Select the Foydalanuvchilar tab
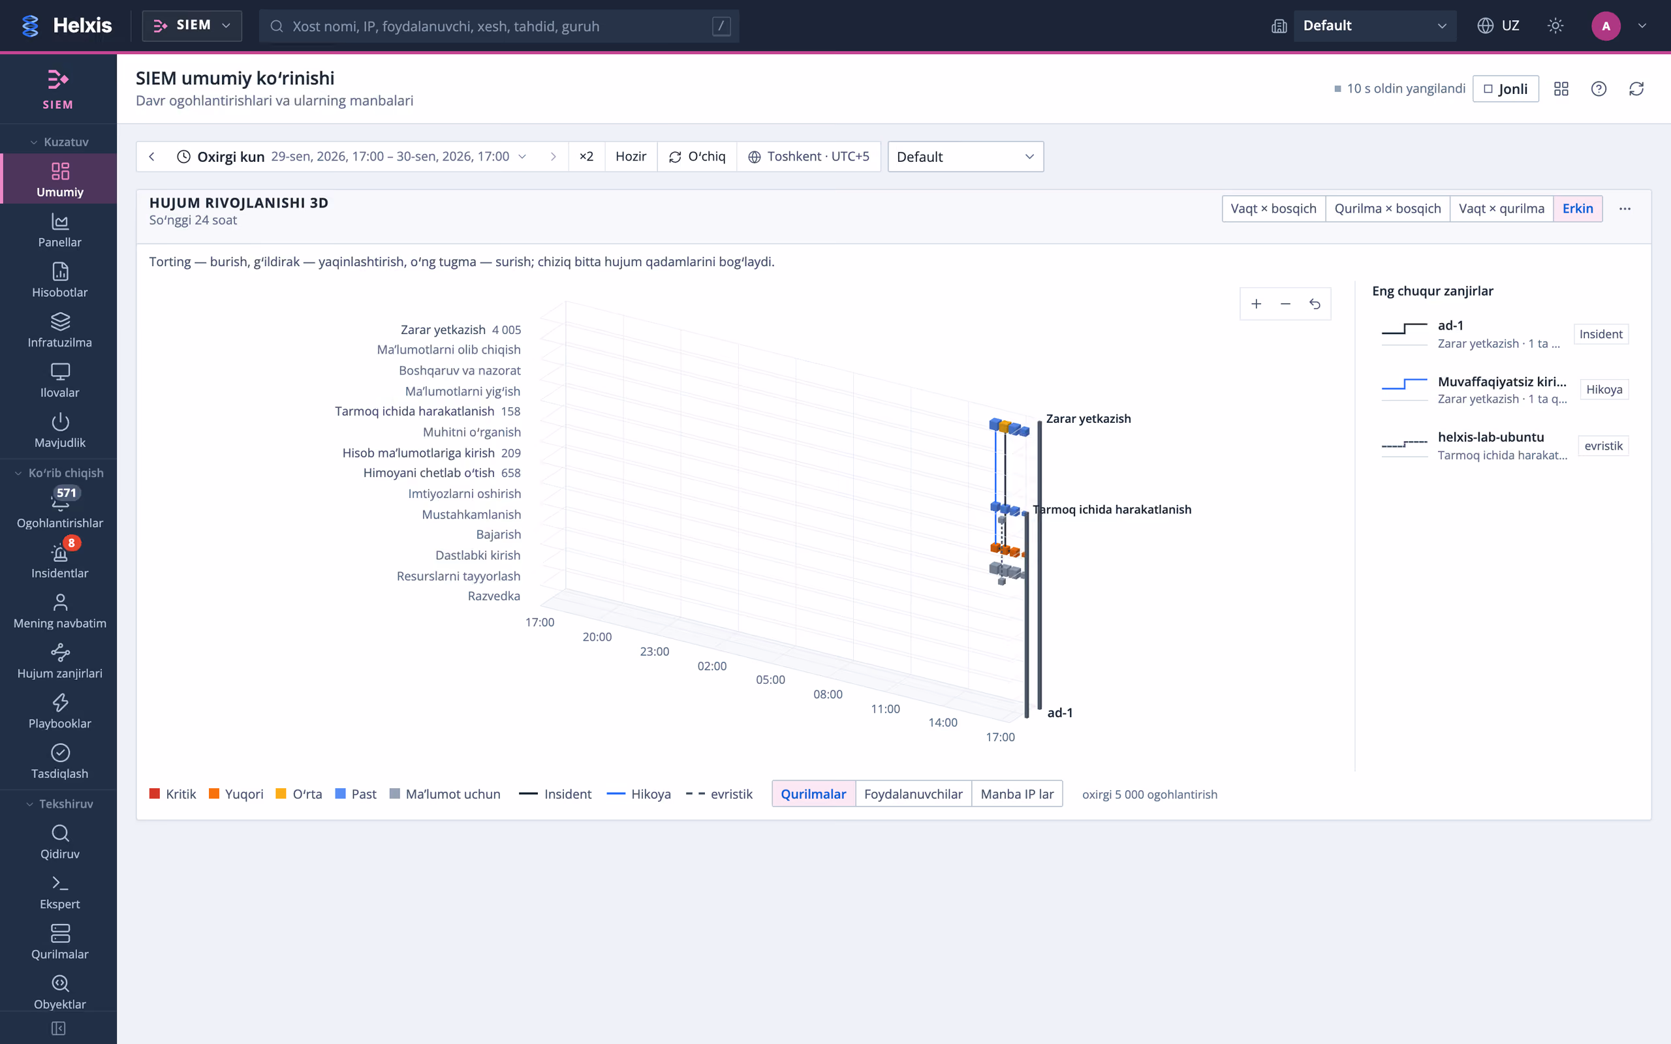The image size is (1671, 1044). click(x=913, y=794)
